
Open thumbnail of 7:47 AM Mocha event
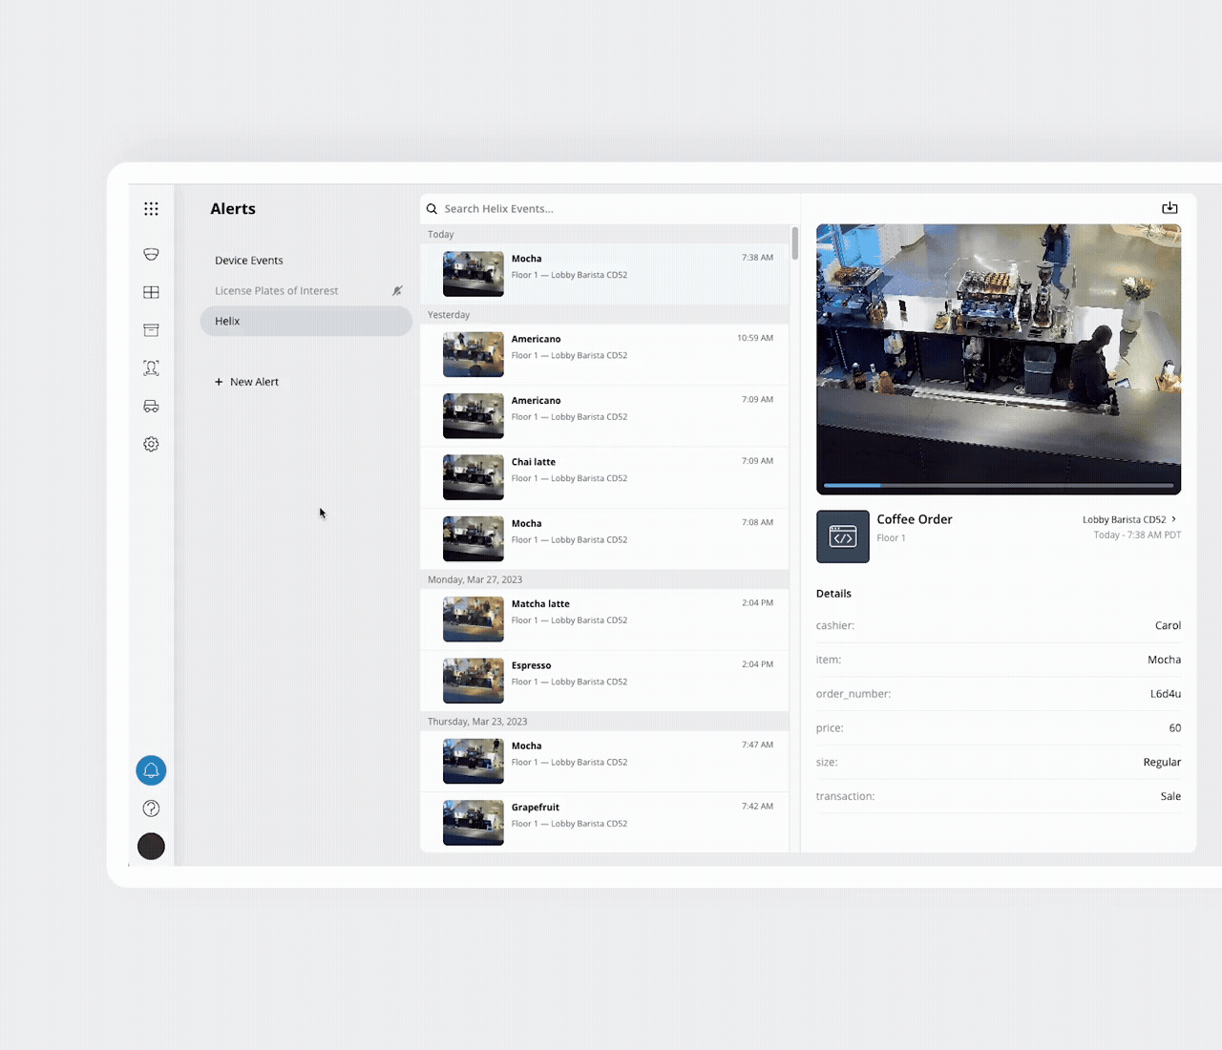click(x=474, y=762)
